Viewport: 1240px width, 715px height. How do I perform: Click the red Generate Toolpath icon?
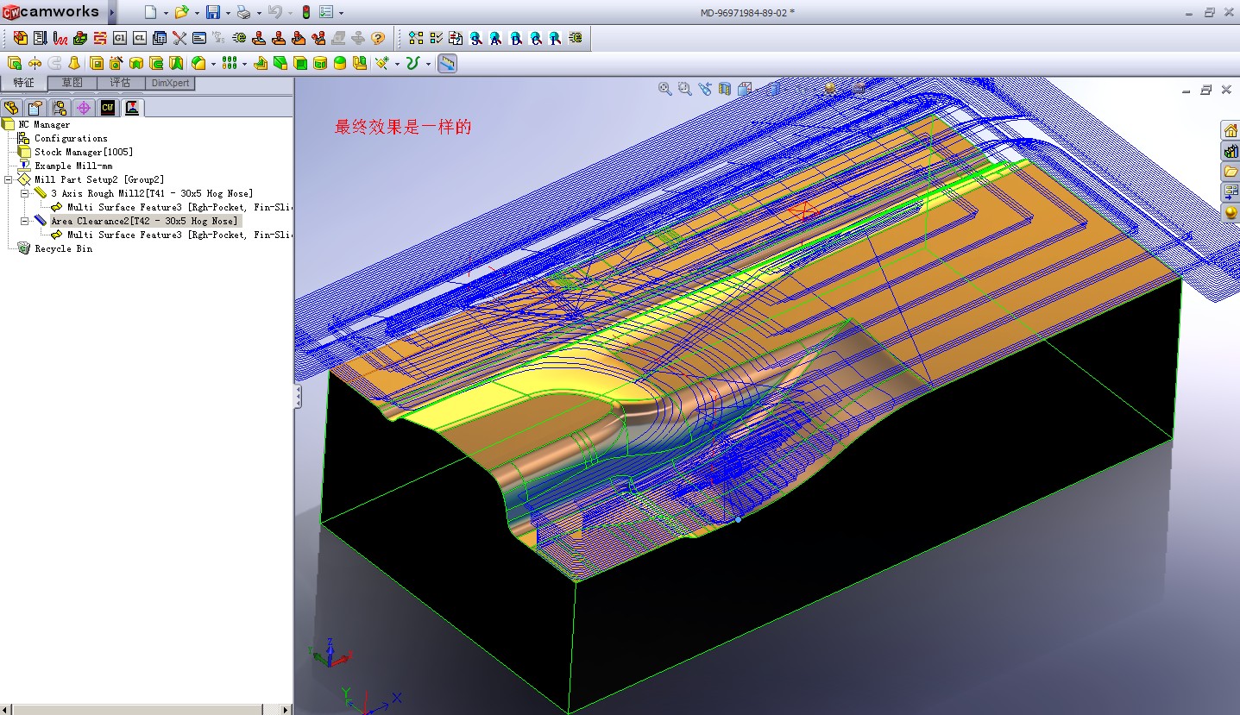[60, 38]
